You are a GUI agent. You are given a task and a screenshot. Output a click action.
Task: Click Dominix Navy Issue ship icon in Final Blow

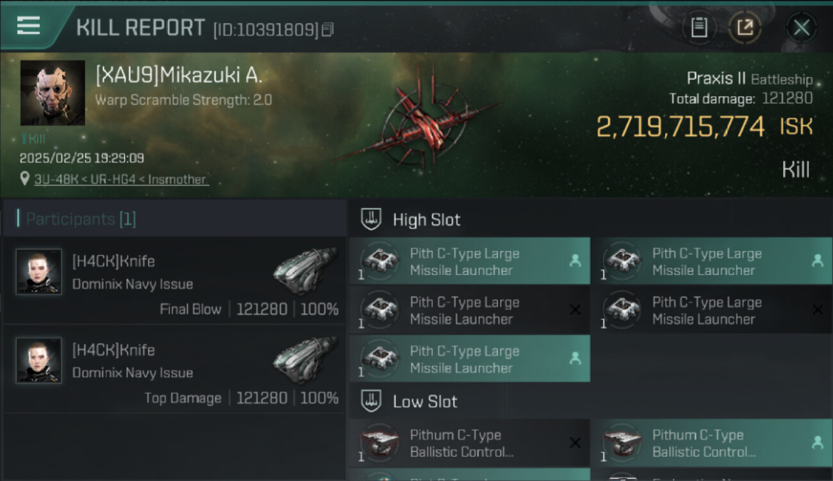305,271
